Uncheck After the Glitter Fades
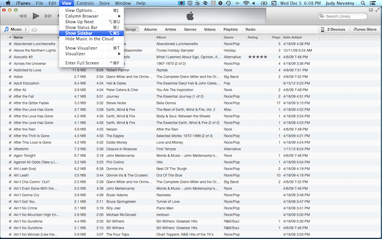This screenshot has width=382, height=239. pos(10,103)
